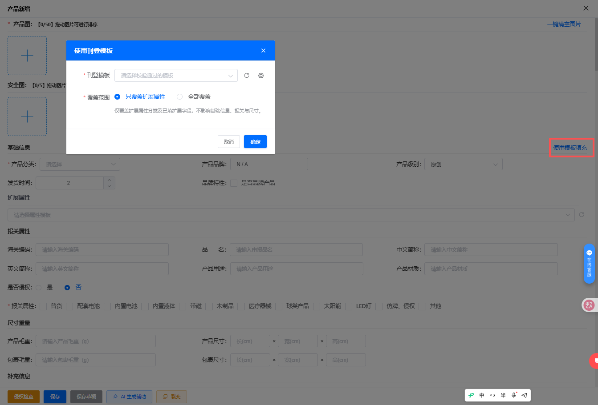Screen dimensions: 598x405
Task: Close the 产品新增 panel
Action: (x=586, y=8)
